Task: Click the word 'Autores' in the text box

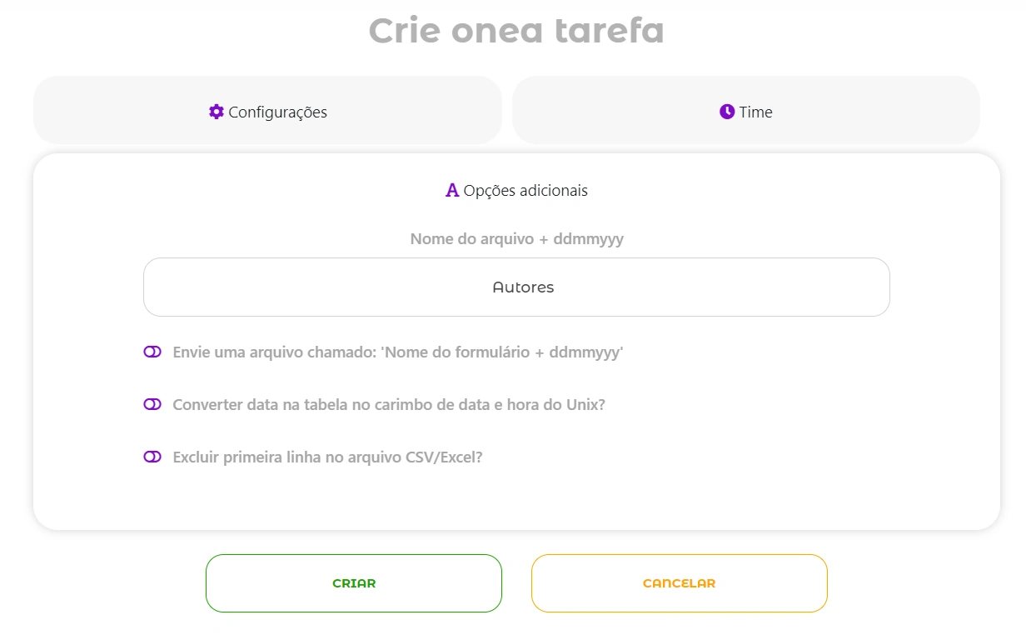Action: tap(523, 287)
